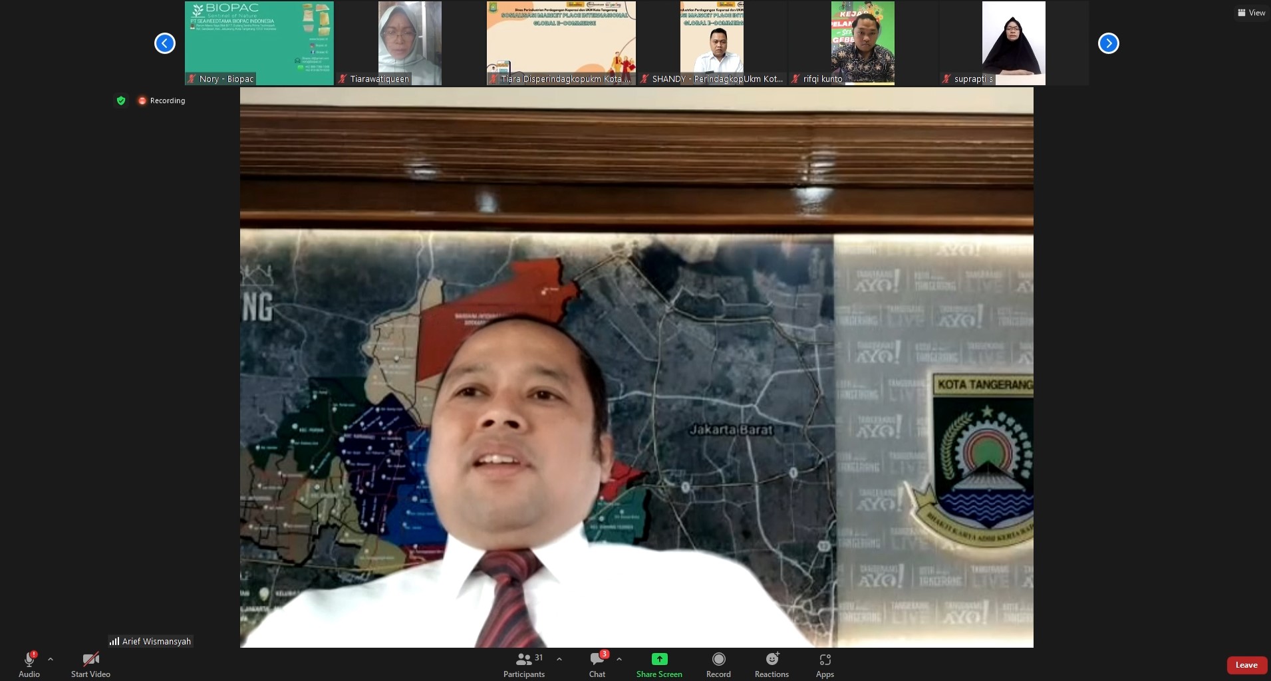Screen dimensions: 1271x681
Task: Click the green Share Screen icon
Action: point(658,659)
